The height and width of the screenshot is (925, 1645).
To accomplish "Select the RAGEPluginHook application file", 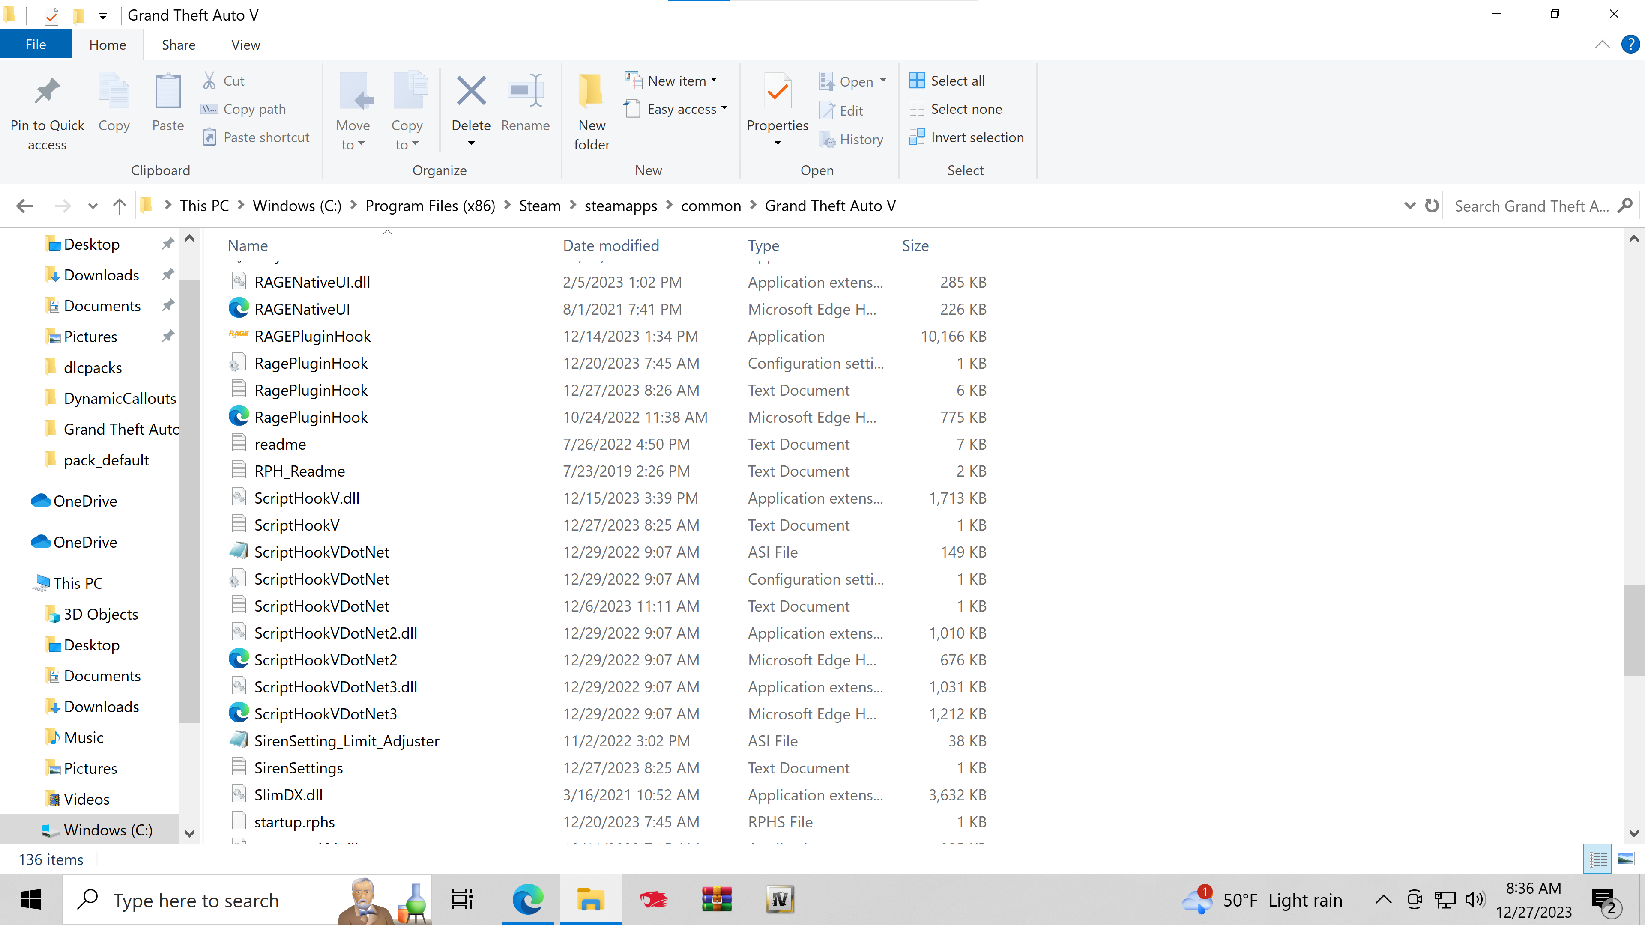I will click(312, 337).
